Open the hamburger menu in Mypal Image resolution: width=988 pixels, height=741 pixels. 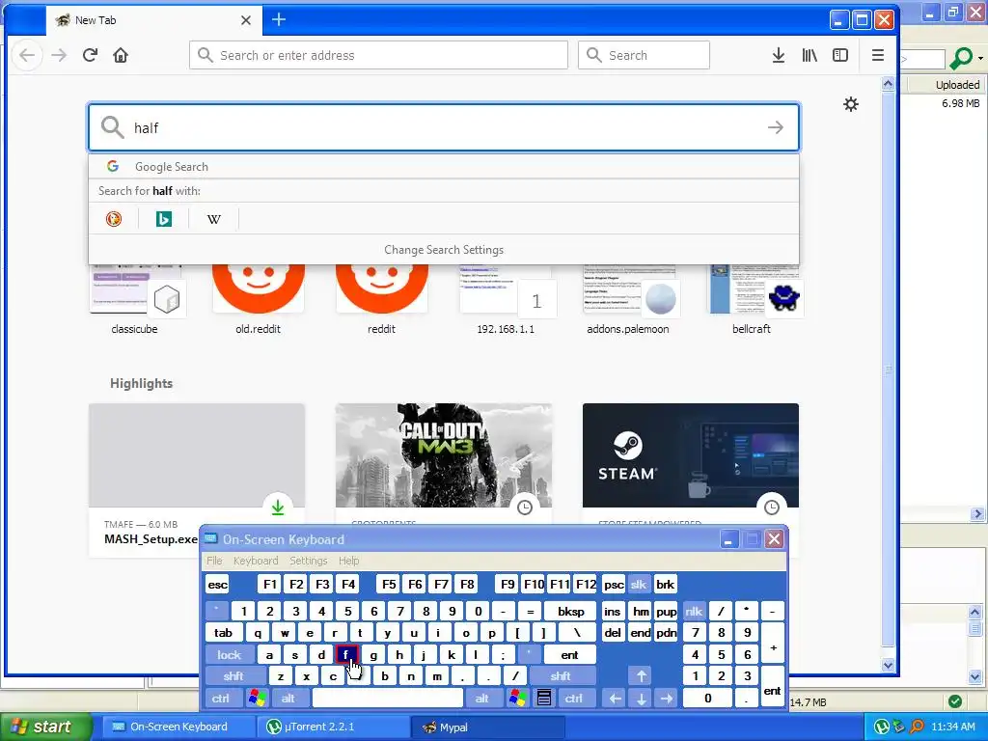878,55
